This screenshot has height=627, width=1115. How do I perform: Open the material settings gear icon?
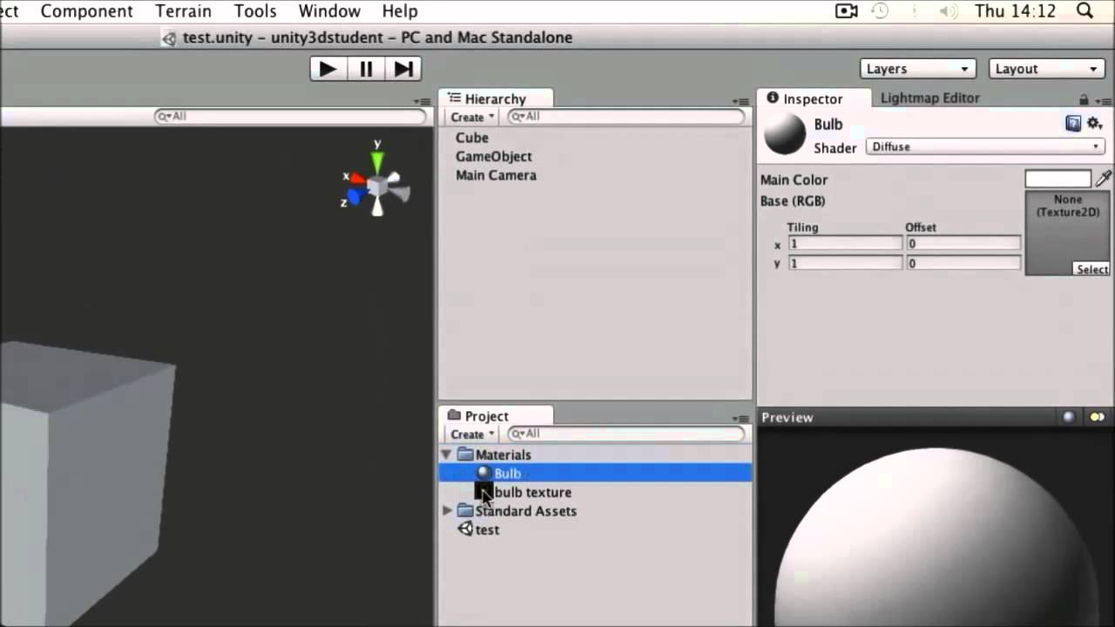point(1095,125)
